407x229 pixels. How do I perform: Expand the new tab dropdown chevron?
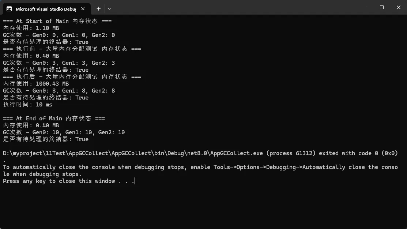coord(109,8)
